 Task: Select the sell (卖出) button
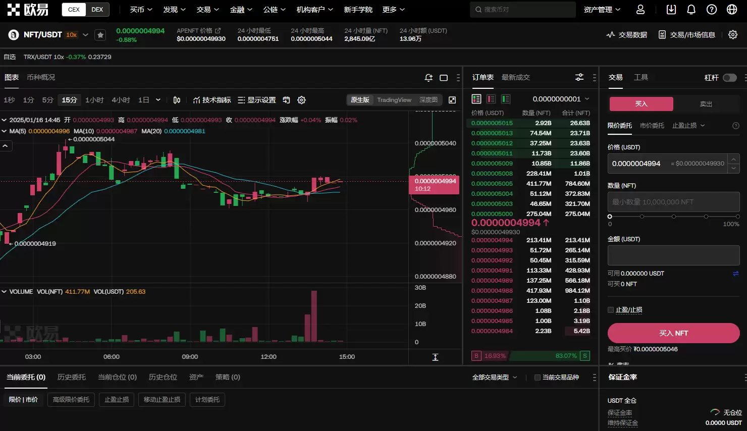click(706, 104)
